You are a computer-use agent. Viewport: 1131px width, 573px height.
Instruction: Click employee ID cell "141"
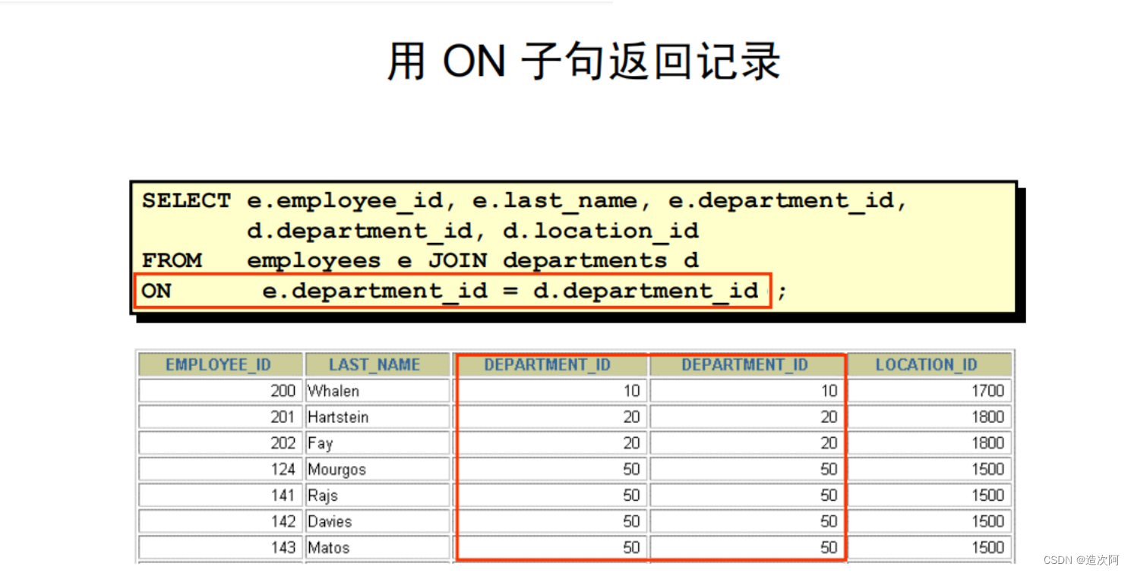tap(219, 495)
